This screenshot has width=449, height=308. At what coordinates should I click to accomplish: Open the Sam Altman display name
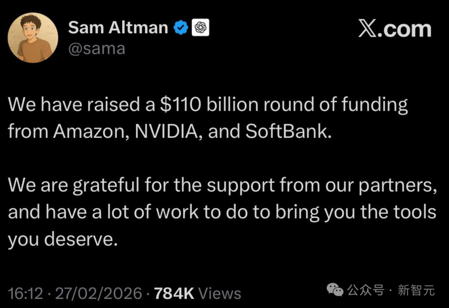(118, 28)
